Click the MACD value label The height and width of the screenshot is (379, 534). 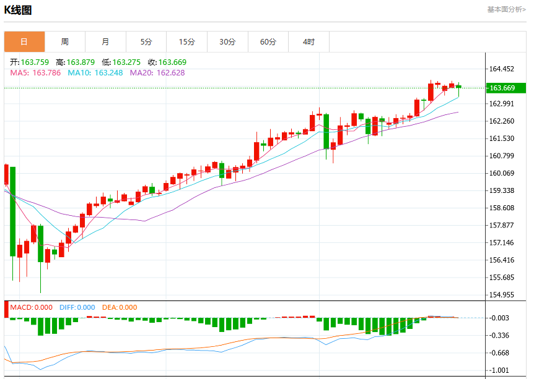[x=32, y=308]
